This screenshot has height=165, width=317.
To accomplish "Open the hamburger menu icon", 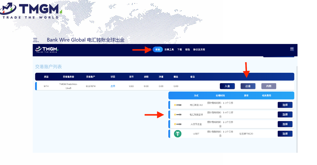I will click(x=292, y=49).
